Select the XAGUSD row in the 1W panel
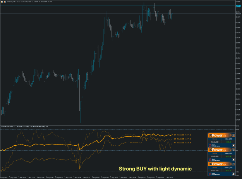This screenshot has width=242, height=179. [x=221, y=170]
